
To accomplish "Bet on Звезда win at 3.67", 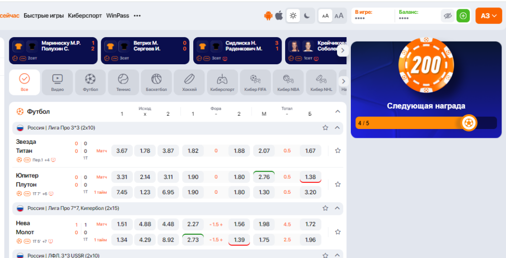I will click(x=122, y=151).
